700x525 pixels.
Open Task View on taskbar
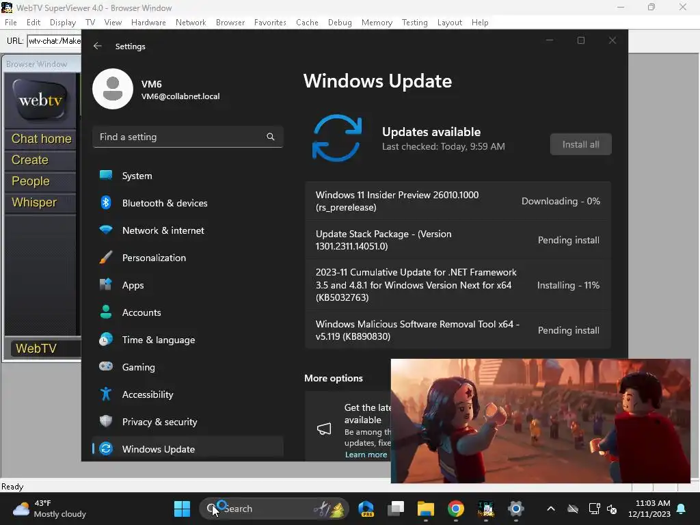coord(396,509)
